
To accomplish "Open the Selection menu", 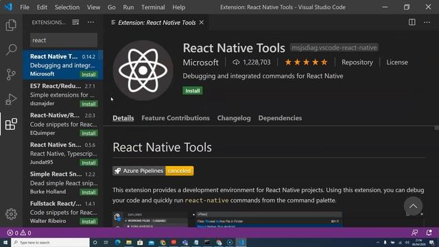I will click(x=67, y=8).
